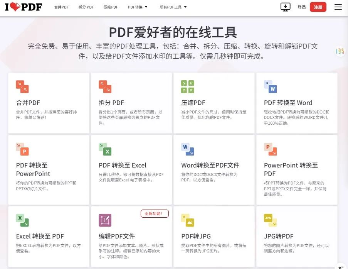The height and width of the screenshot is (269, 348).
Task: Click description 将你的DOC或DOCX文件转换为PDF
Action: tap(209, 177)
